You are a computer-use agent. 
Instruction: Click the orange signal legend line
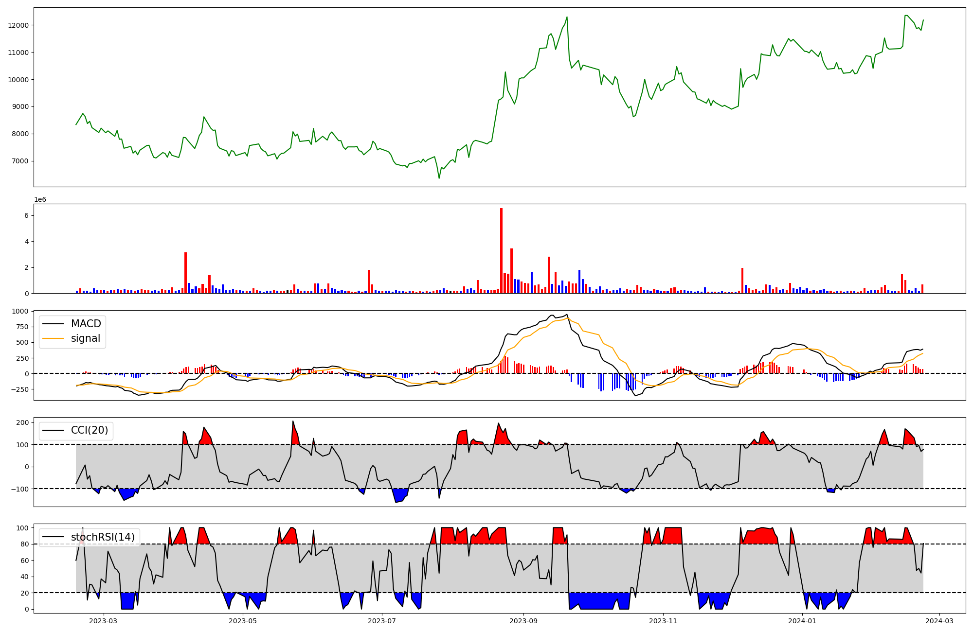[x=53, y=338]
